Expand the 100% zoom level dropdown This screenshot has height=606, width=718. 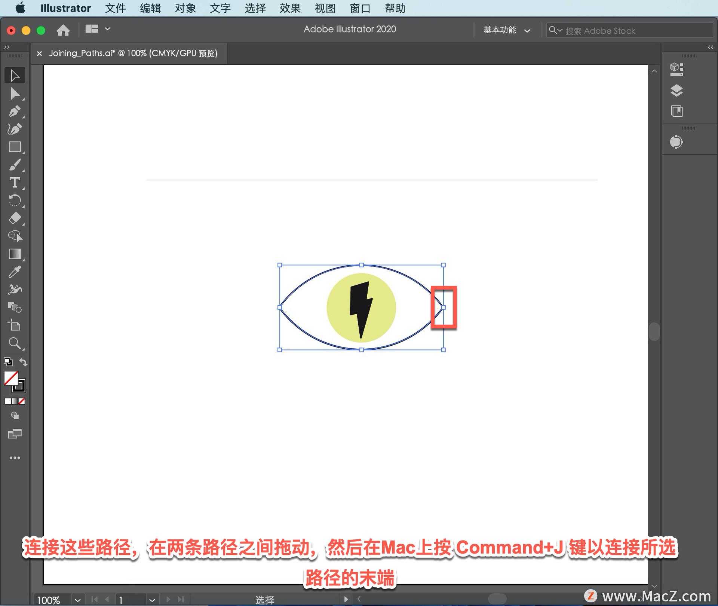tap(77, 600)
